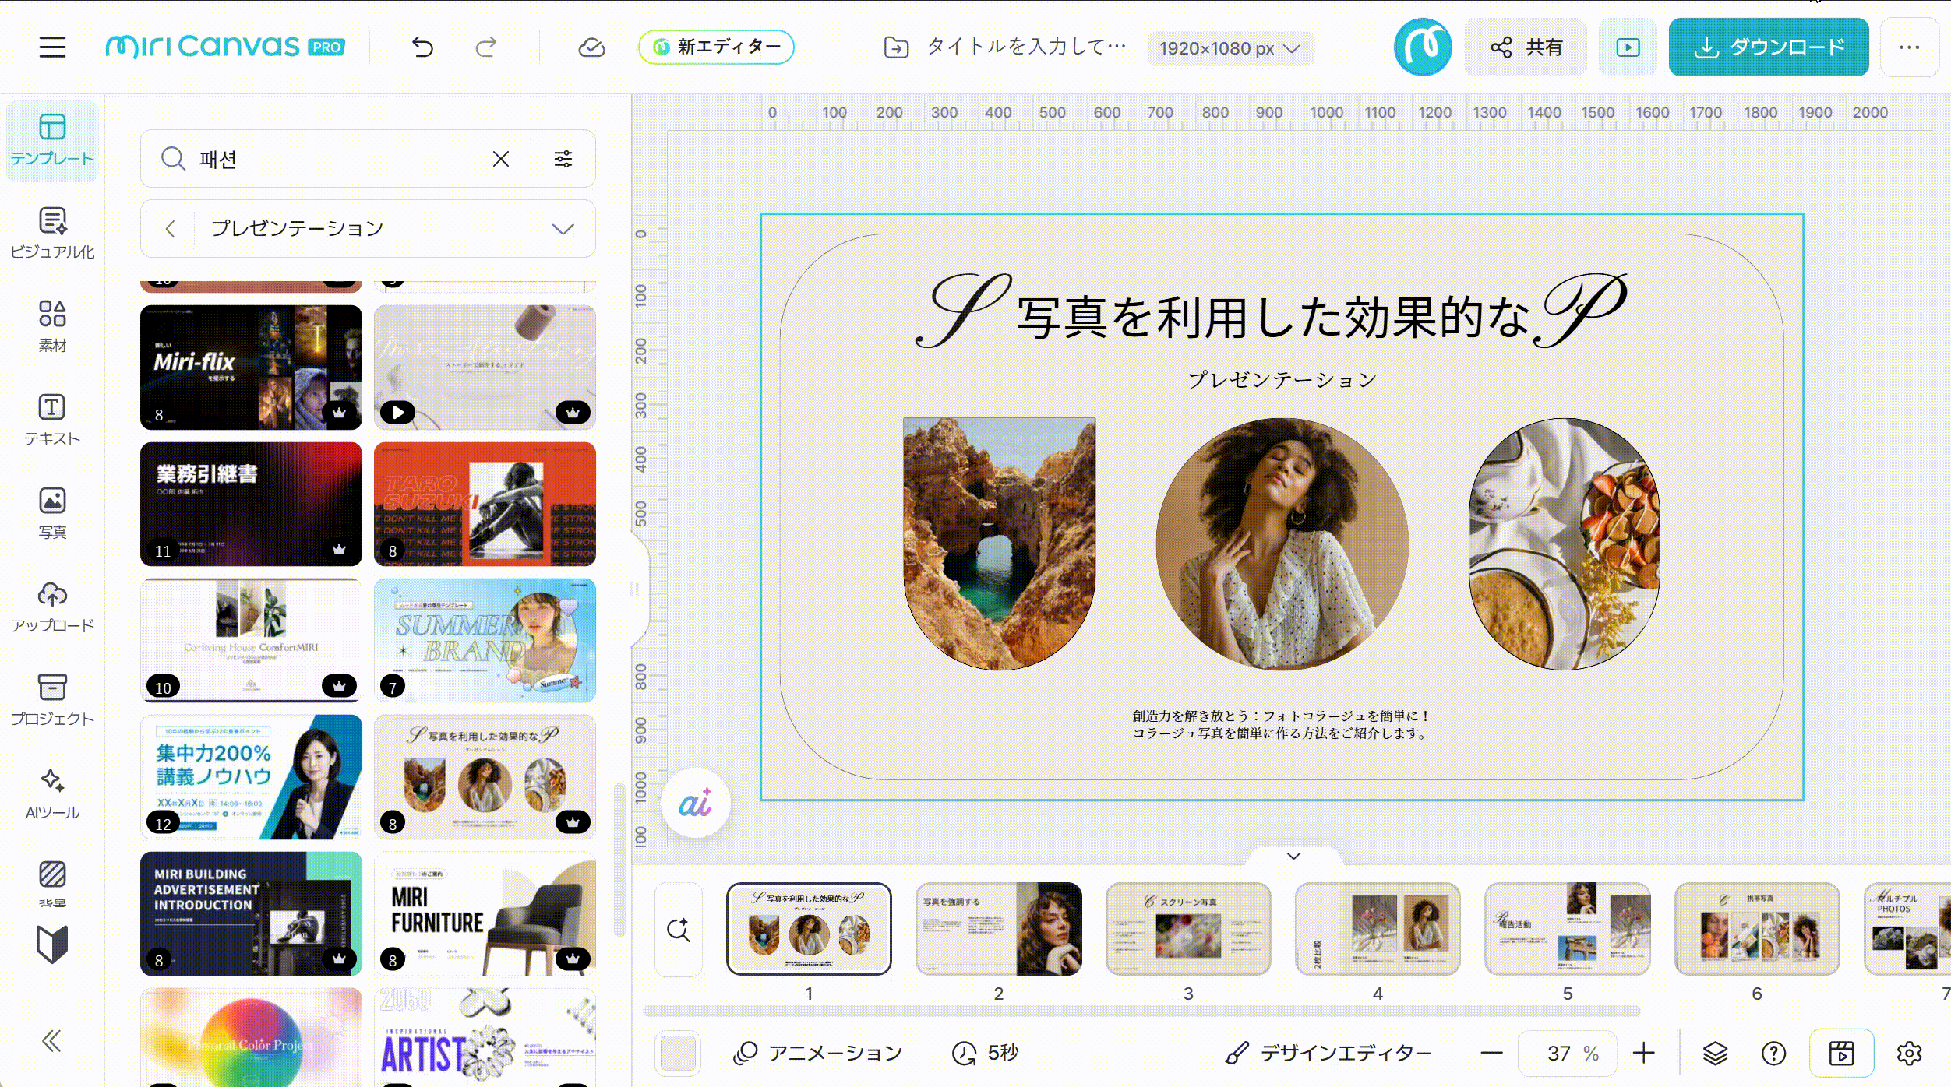Open the layers stack icon
Image resolution: width=1951 pixels, height=1087 pixels.
(x=1715, y=1054)
